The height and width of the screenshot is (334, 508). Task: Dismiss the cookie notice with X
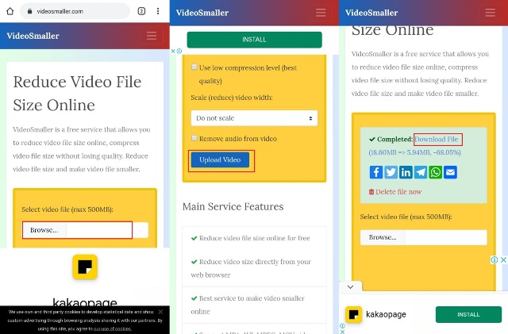point(160,312)
